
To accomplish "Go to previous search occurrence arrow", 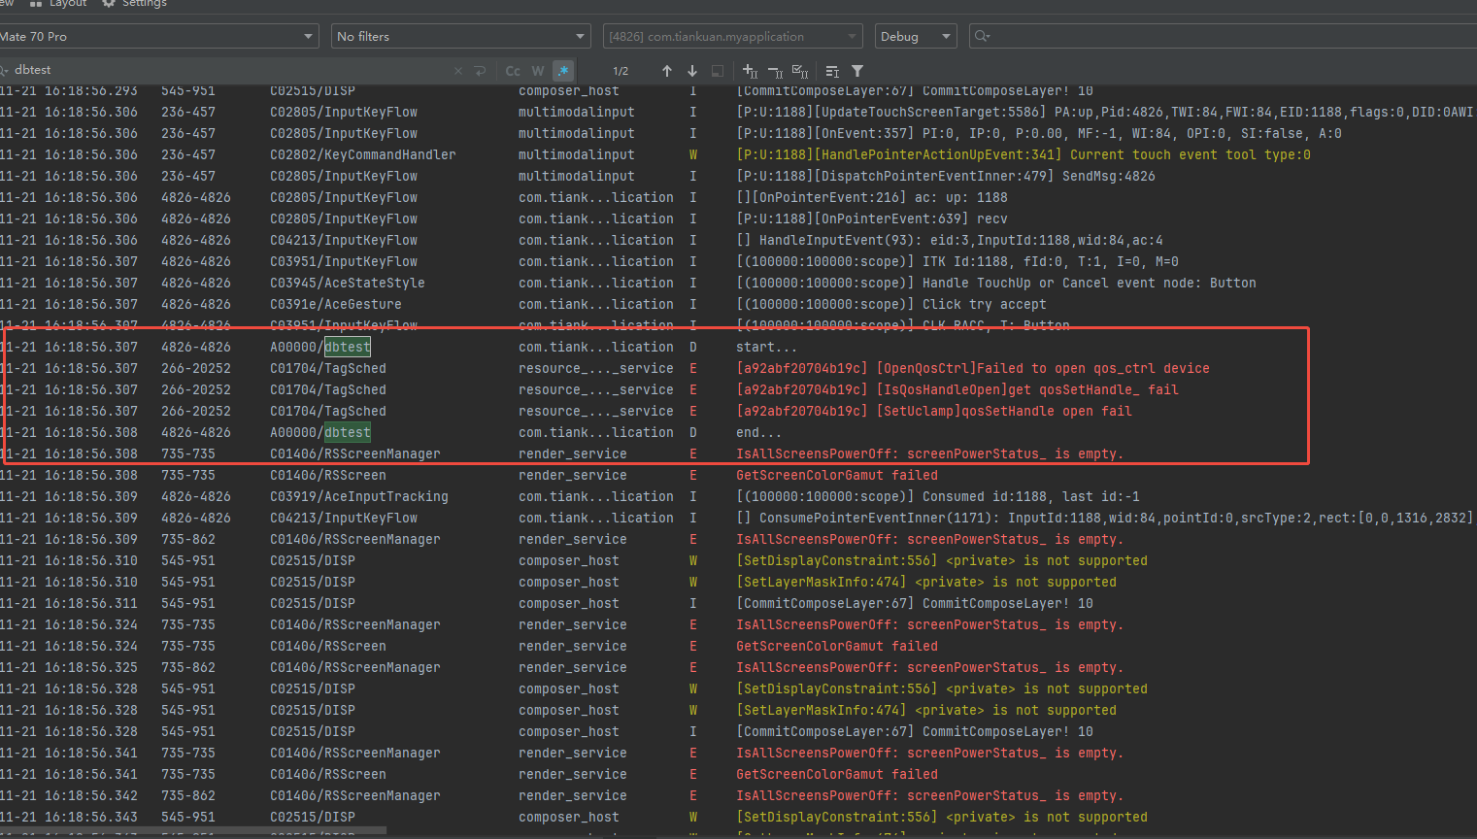I will (667, 71).
